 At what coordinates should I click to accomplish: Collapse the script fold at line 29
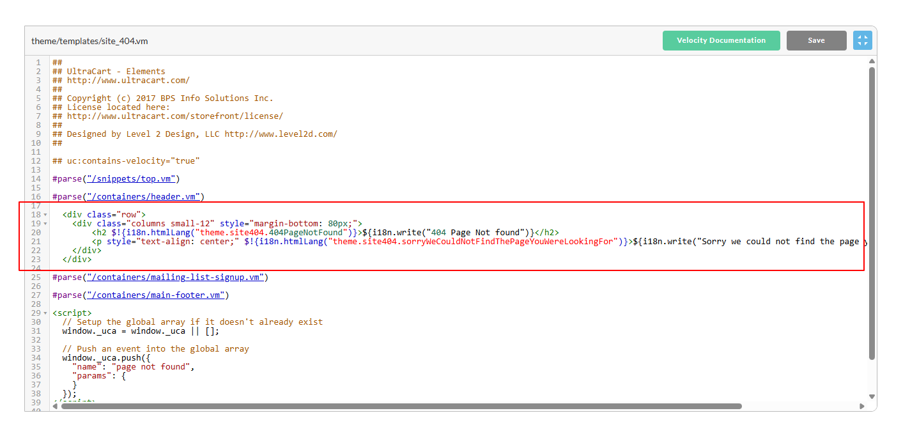point(45,313)
